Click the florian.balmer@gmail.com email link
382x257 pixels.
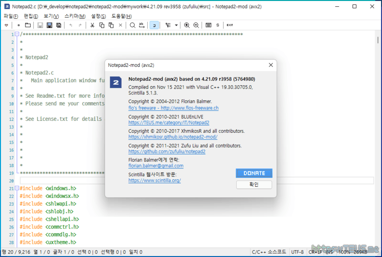pos(156,166)
